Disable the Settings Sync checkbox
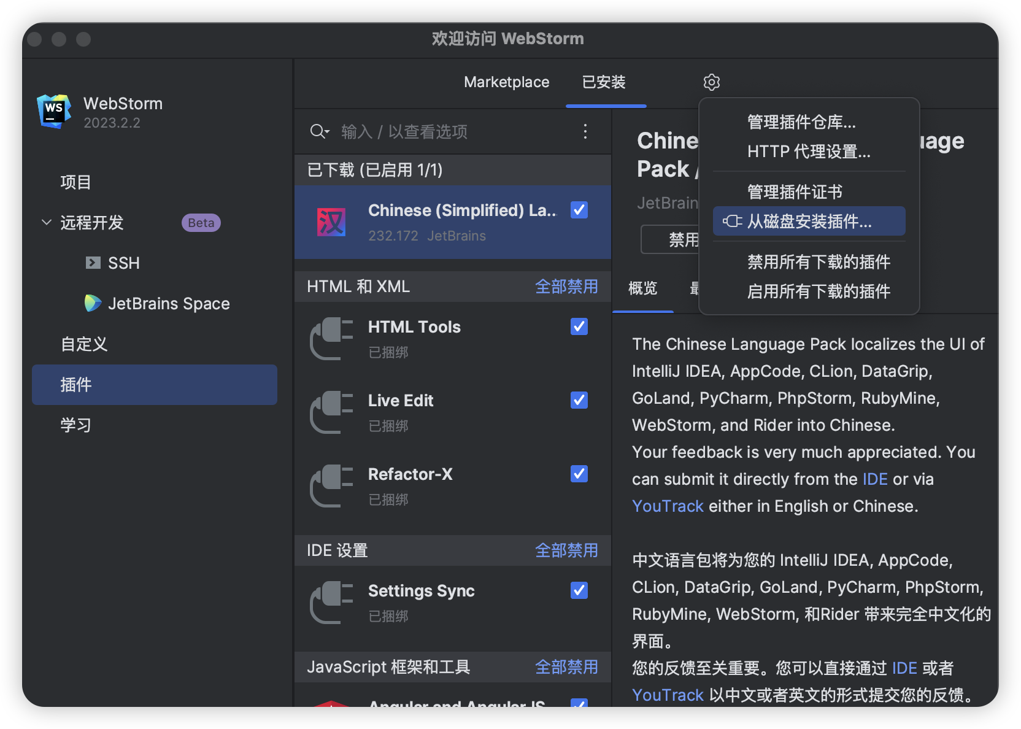 point(579,590)
